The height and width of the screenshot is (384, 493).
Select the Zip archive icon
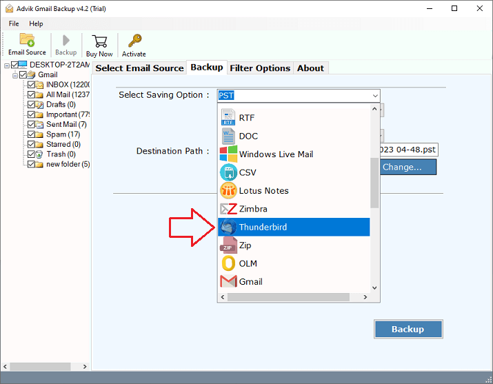point(228,245)
